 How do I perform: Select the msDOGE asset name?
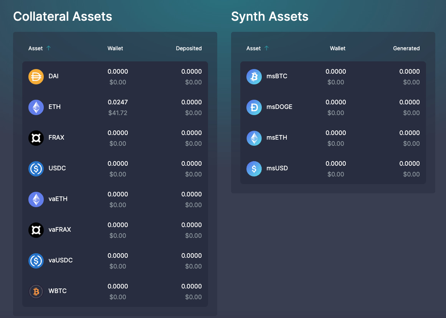(x=279, y=107)
